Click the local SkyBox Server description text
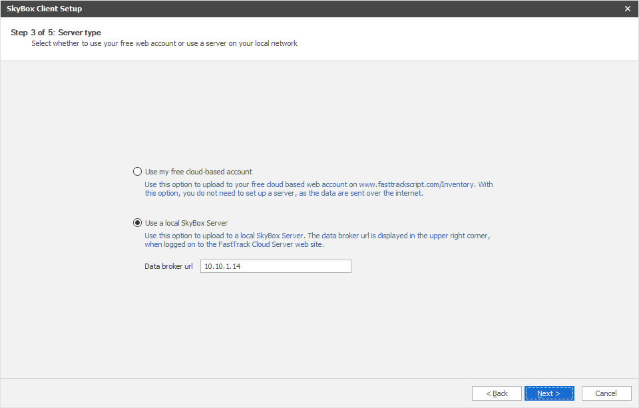The image size is (639, 408). pos(317,240)
